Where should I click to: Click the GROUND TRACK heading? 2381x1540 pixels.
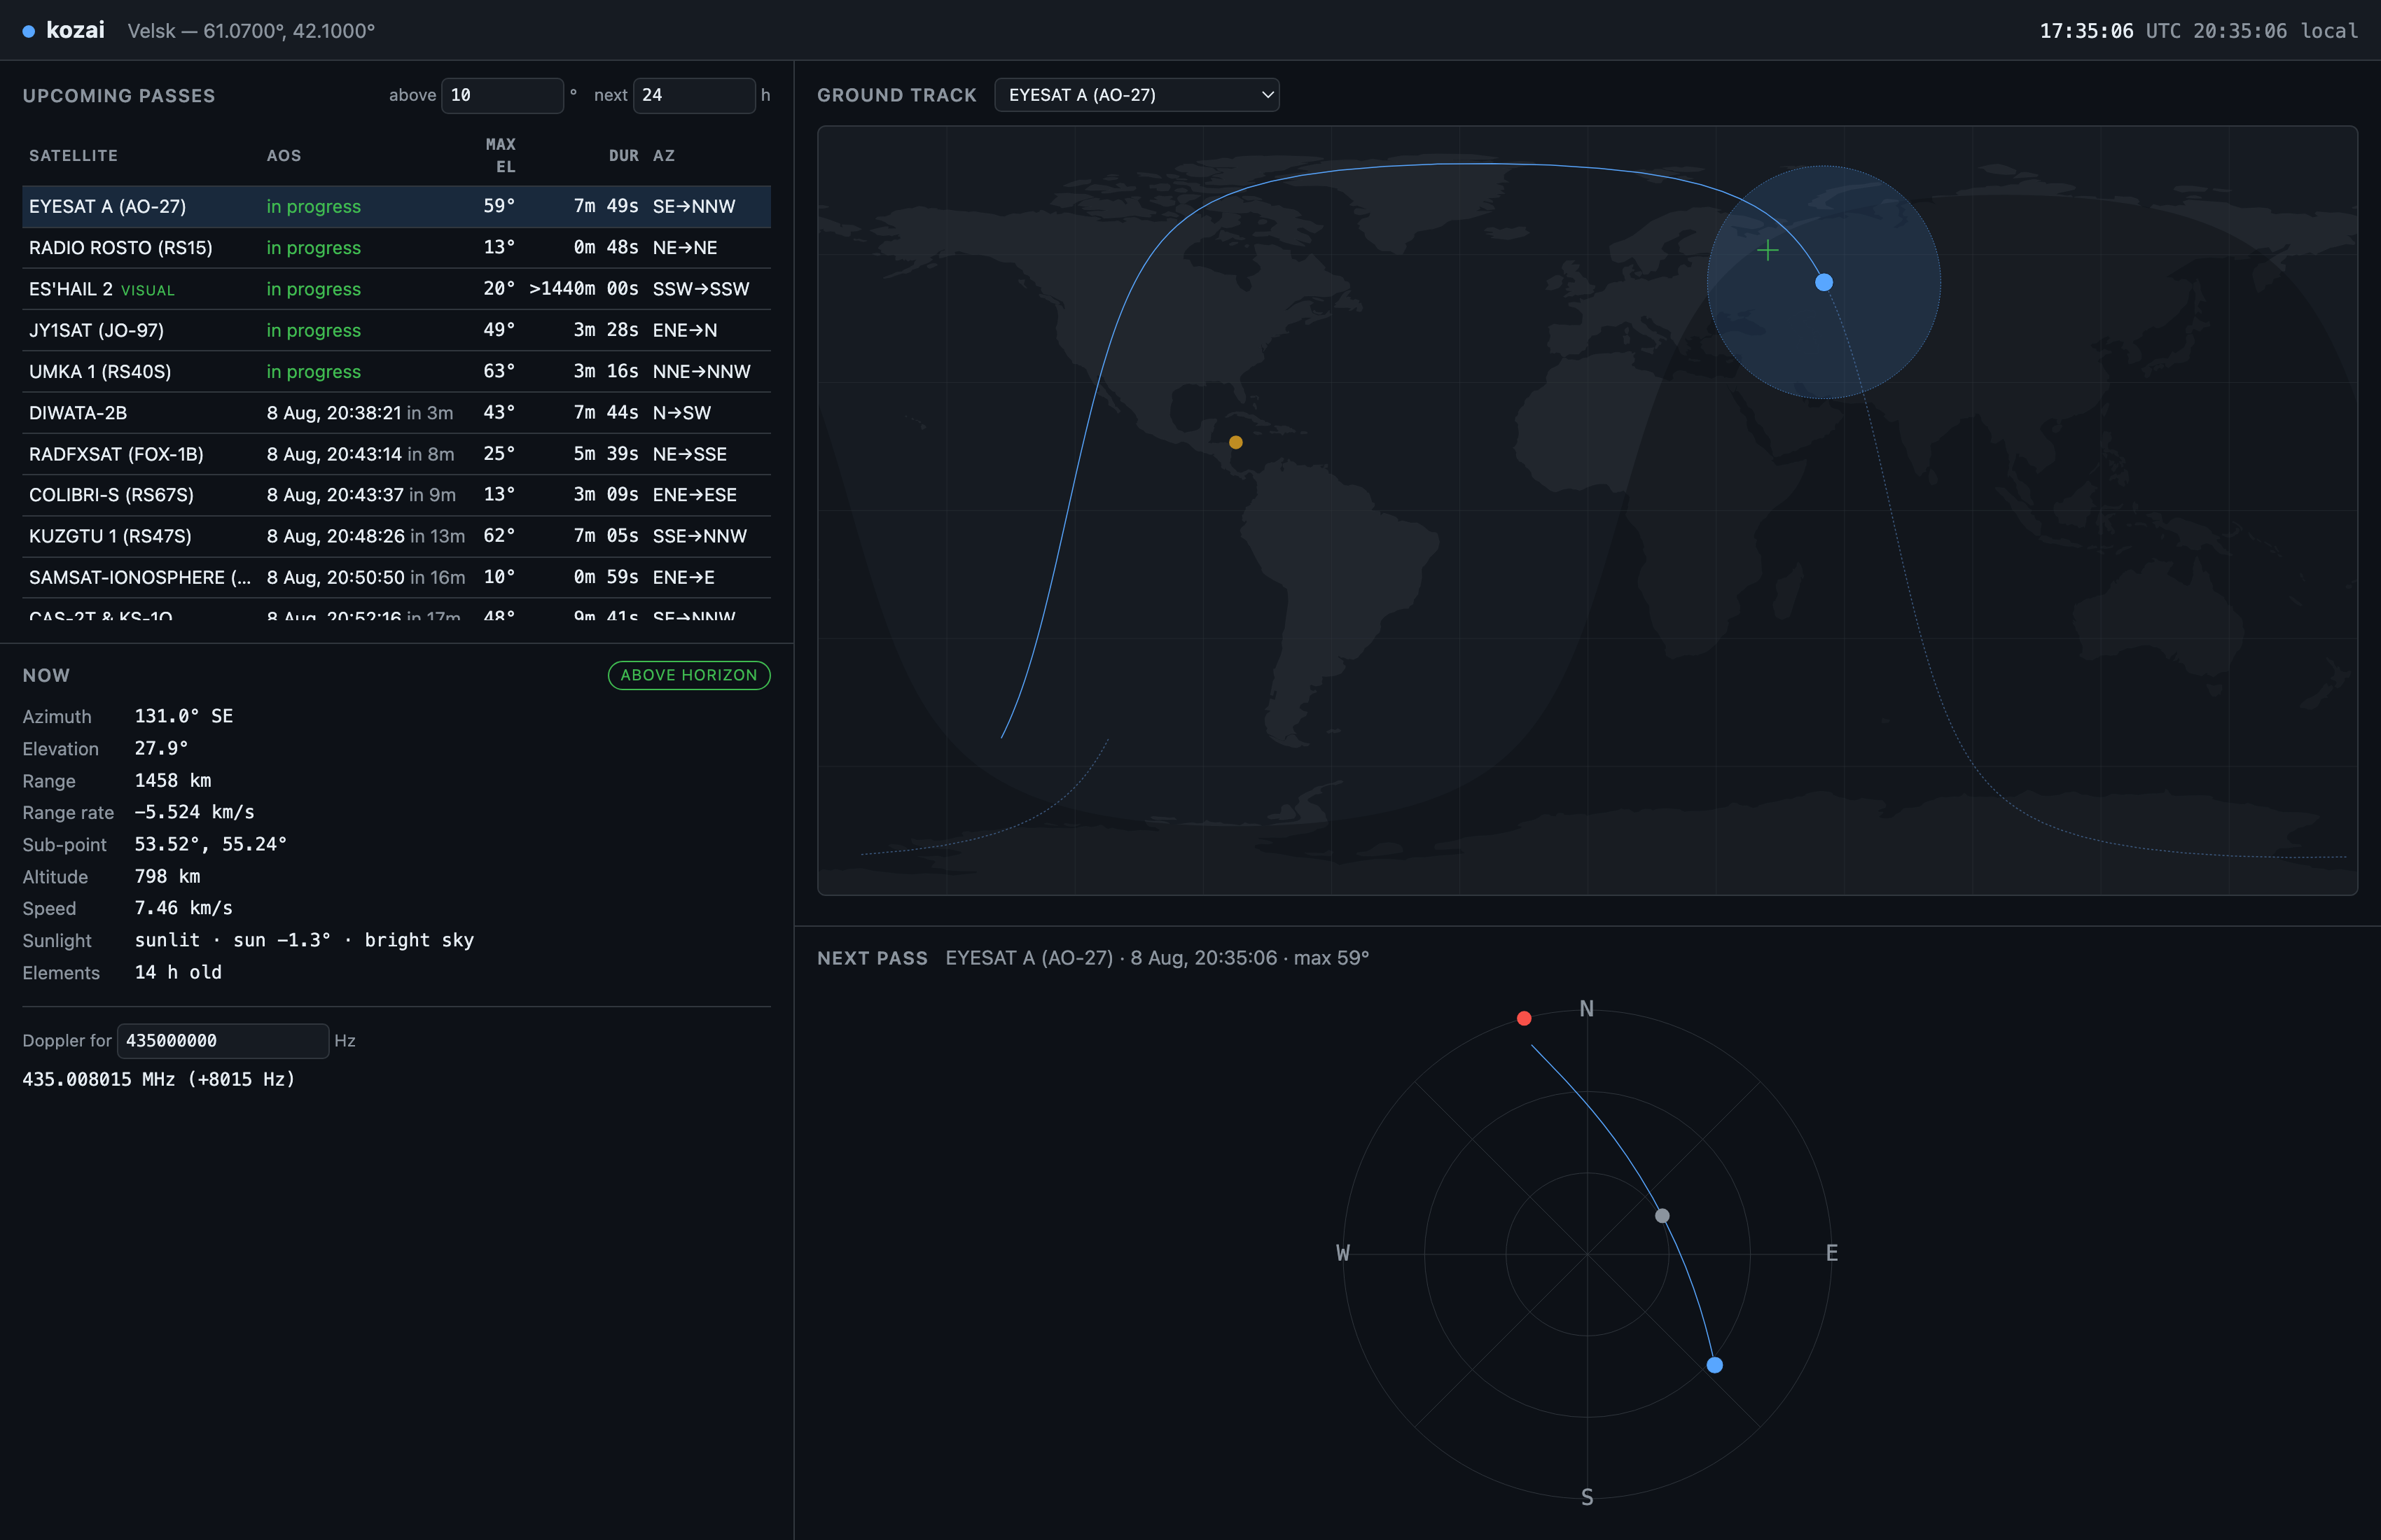point(896,95)
